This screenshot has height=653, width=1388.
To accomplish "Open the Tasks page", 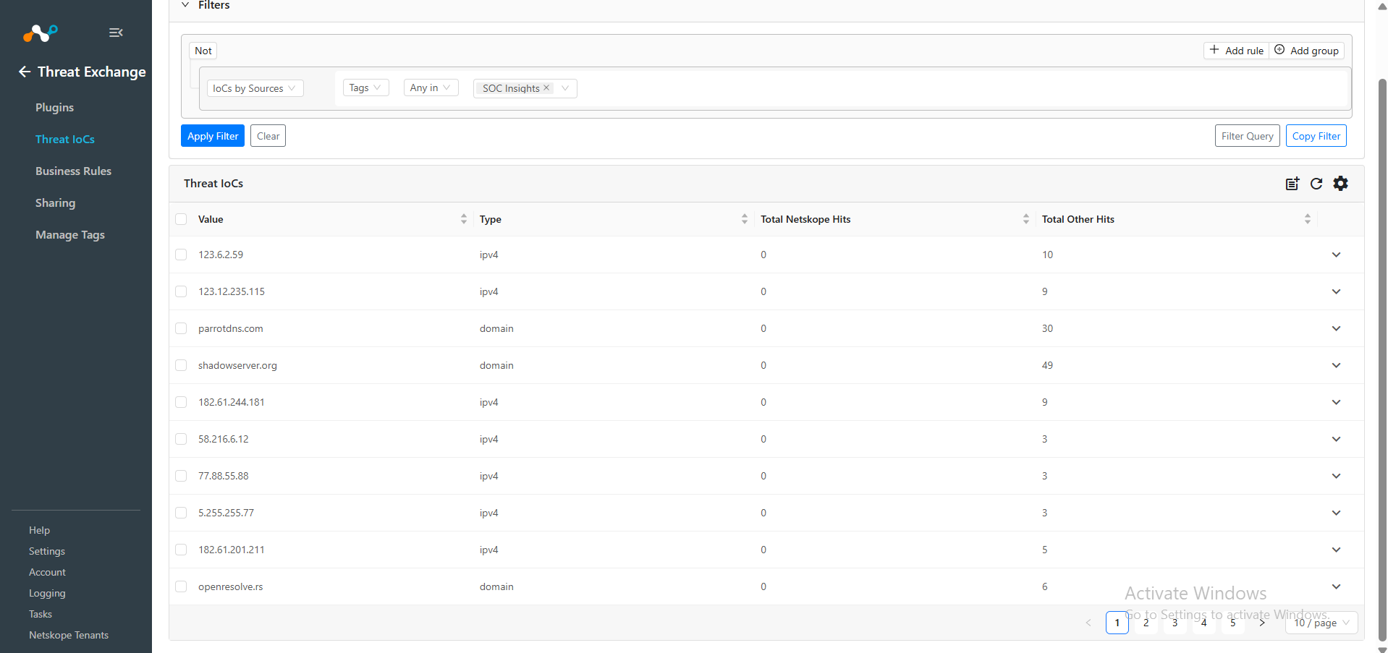I will click(41, 614).
